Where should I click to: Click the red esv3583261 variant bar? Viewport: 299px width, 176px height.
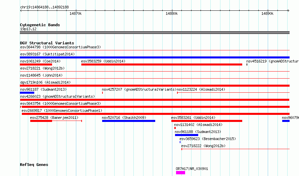click(x=207, y=121)
